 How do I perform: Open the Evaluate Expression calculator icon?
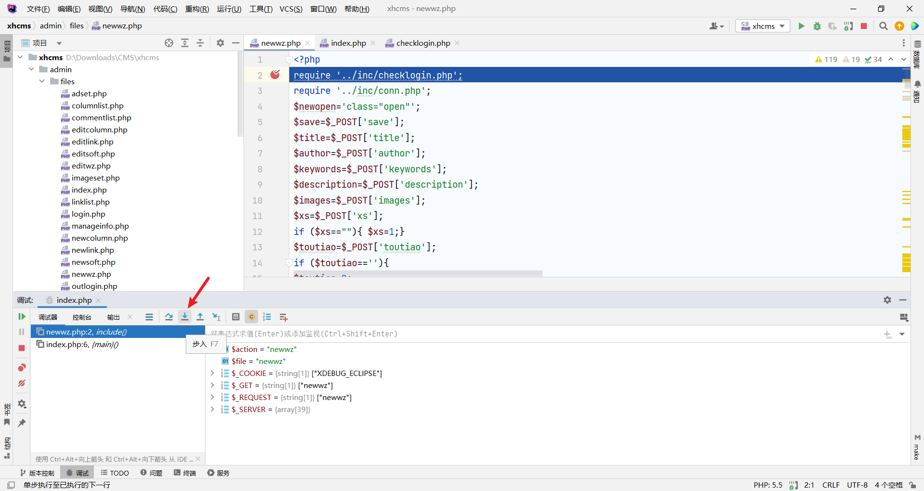click(236, 317)
